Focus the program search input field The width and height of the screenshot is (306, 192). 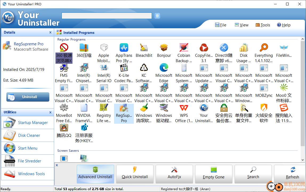(x=107, y=16)
